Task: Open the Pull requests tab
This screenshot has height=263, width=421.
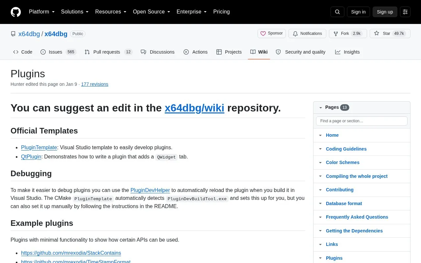Action: 108,52
